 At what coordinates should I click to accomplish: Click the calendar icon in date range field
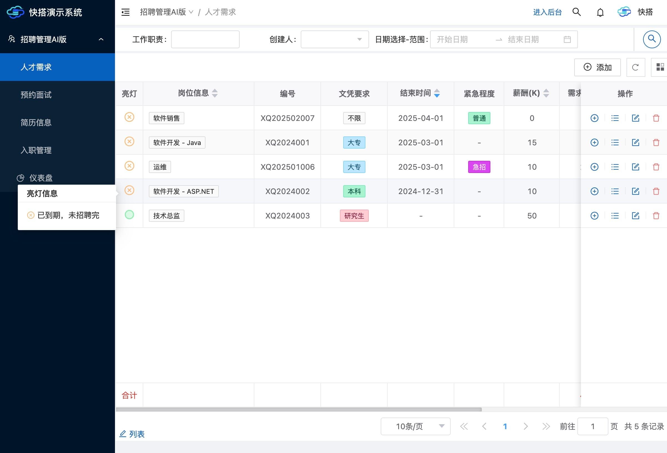coord(567,39)
